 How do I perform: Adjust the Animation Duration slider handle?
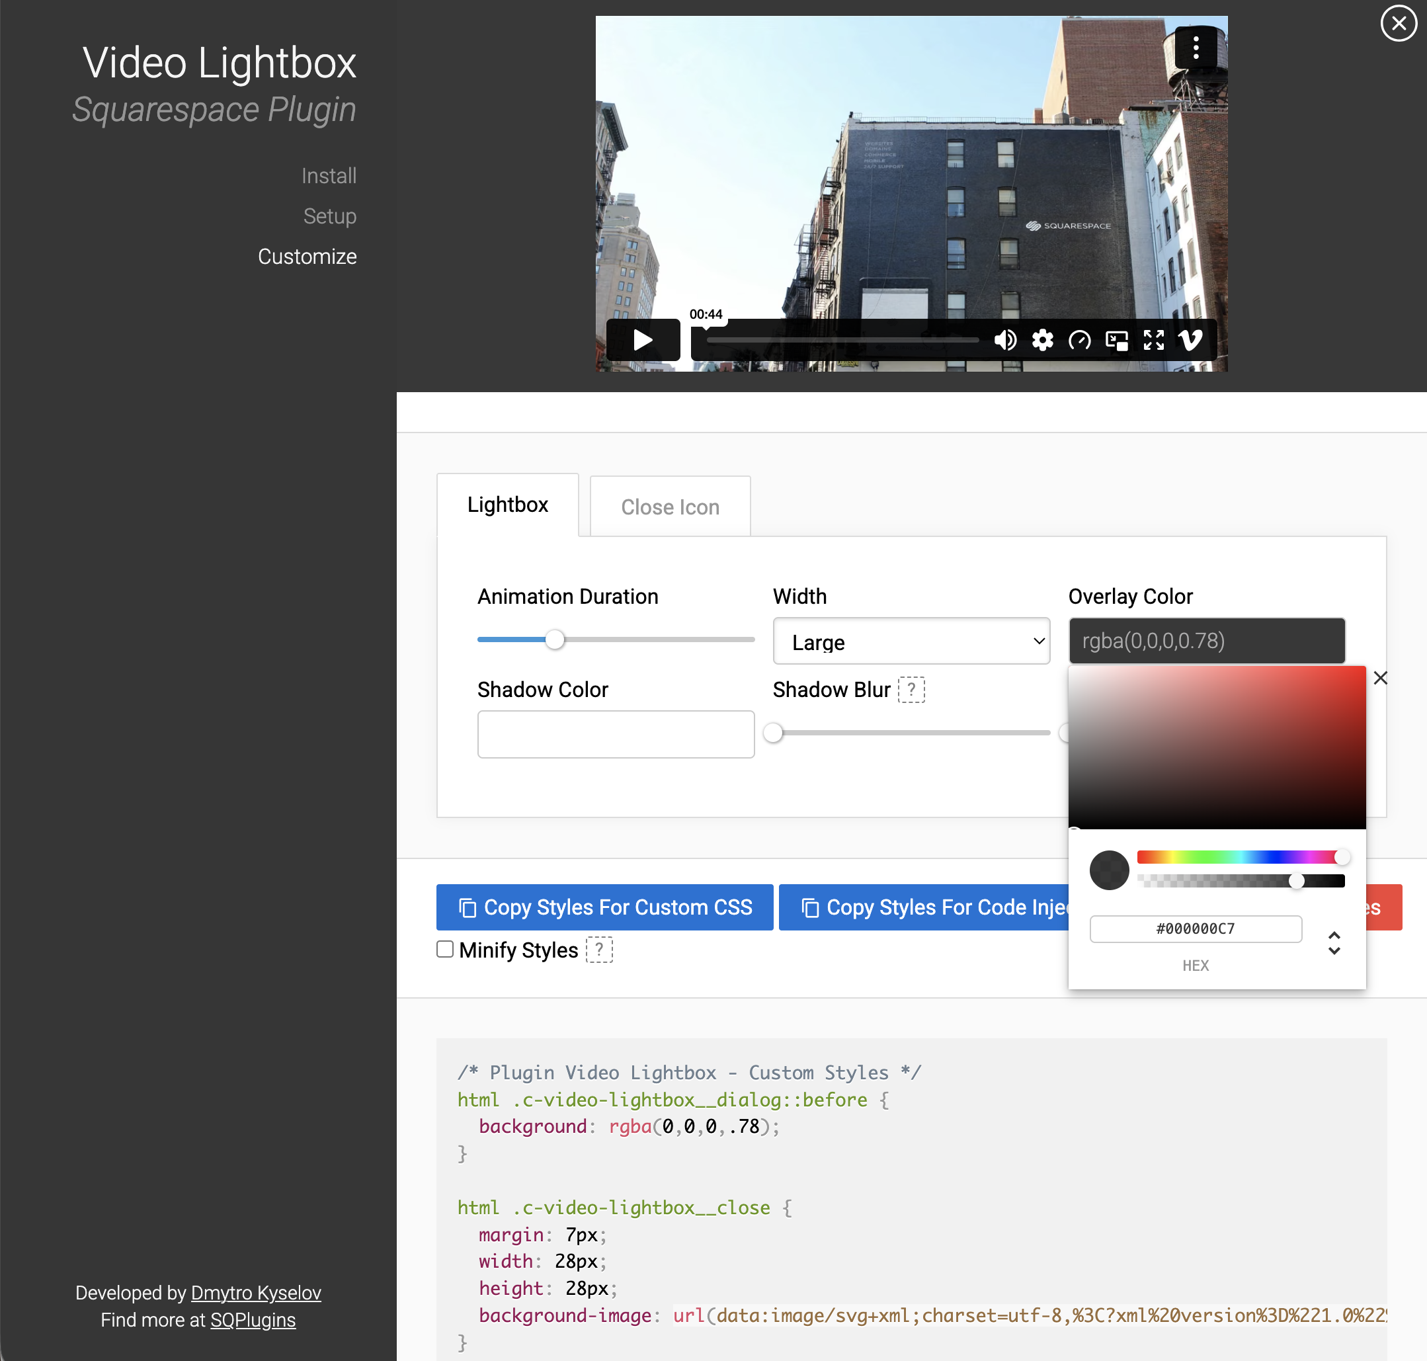click(554, 640)
